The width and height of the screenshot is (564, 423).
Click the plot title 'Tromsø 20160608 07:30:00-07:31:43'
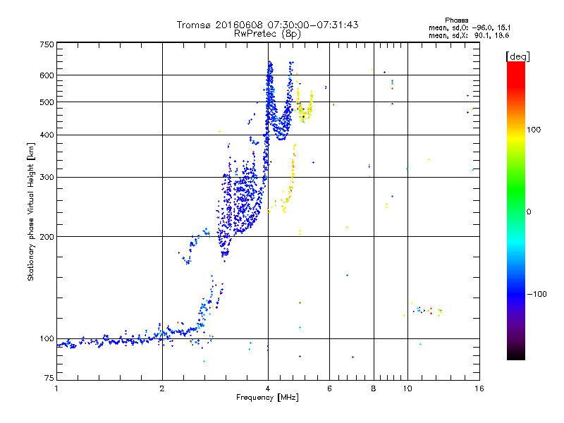coord(268,25)
